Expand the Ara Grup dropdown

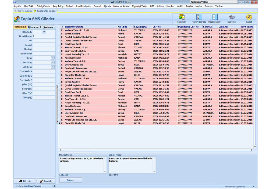tap(53, 62)
